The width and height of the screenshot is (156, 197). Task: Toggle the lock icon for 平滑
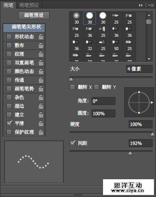tap(41, 123)
